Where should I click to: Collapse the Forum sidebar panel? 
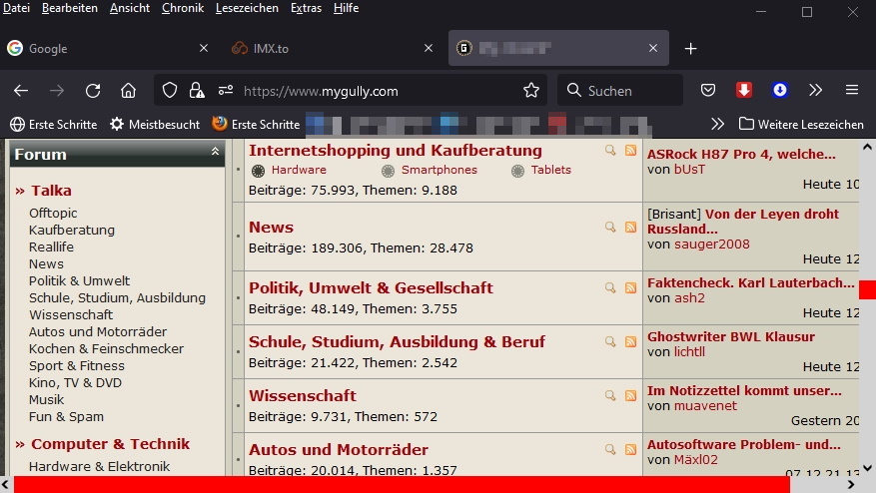(215, 152)
